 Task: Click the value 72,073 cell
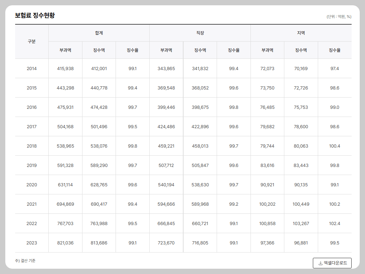tap(267, 69)
